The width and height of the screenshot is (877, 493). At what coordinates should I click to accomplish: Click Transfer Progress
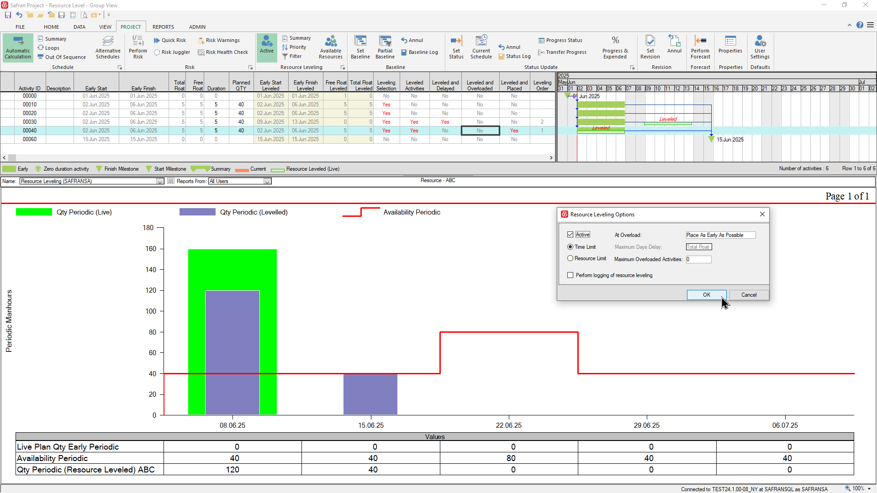point(562,52)
